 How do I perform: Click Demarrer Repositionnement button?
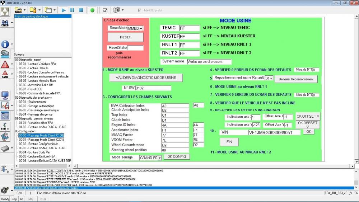(296, 79)
